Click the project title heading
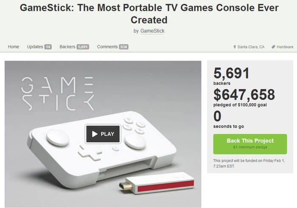Viewport: 297px width, 208px height. (148, 14)
